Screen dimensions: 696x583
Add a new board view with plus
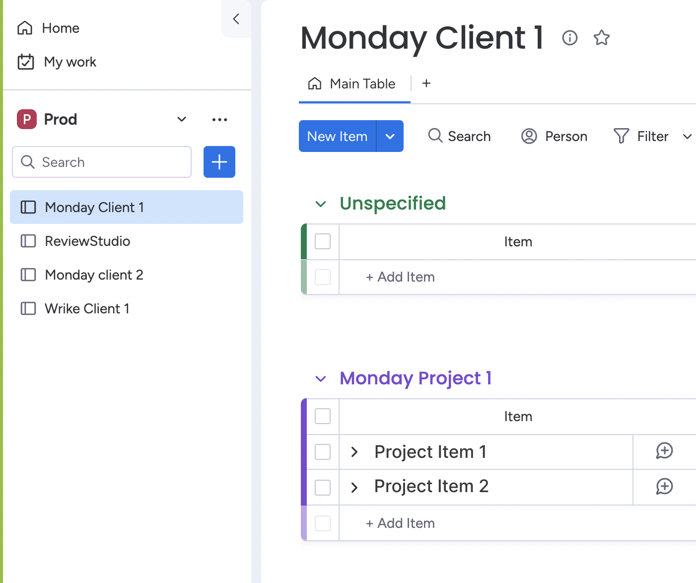(x=426, y=83)
